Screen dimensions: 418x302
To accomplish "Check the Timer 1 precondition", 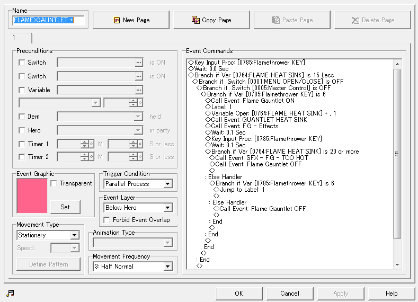I will point(22,144).
